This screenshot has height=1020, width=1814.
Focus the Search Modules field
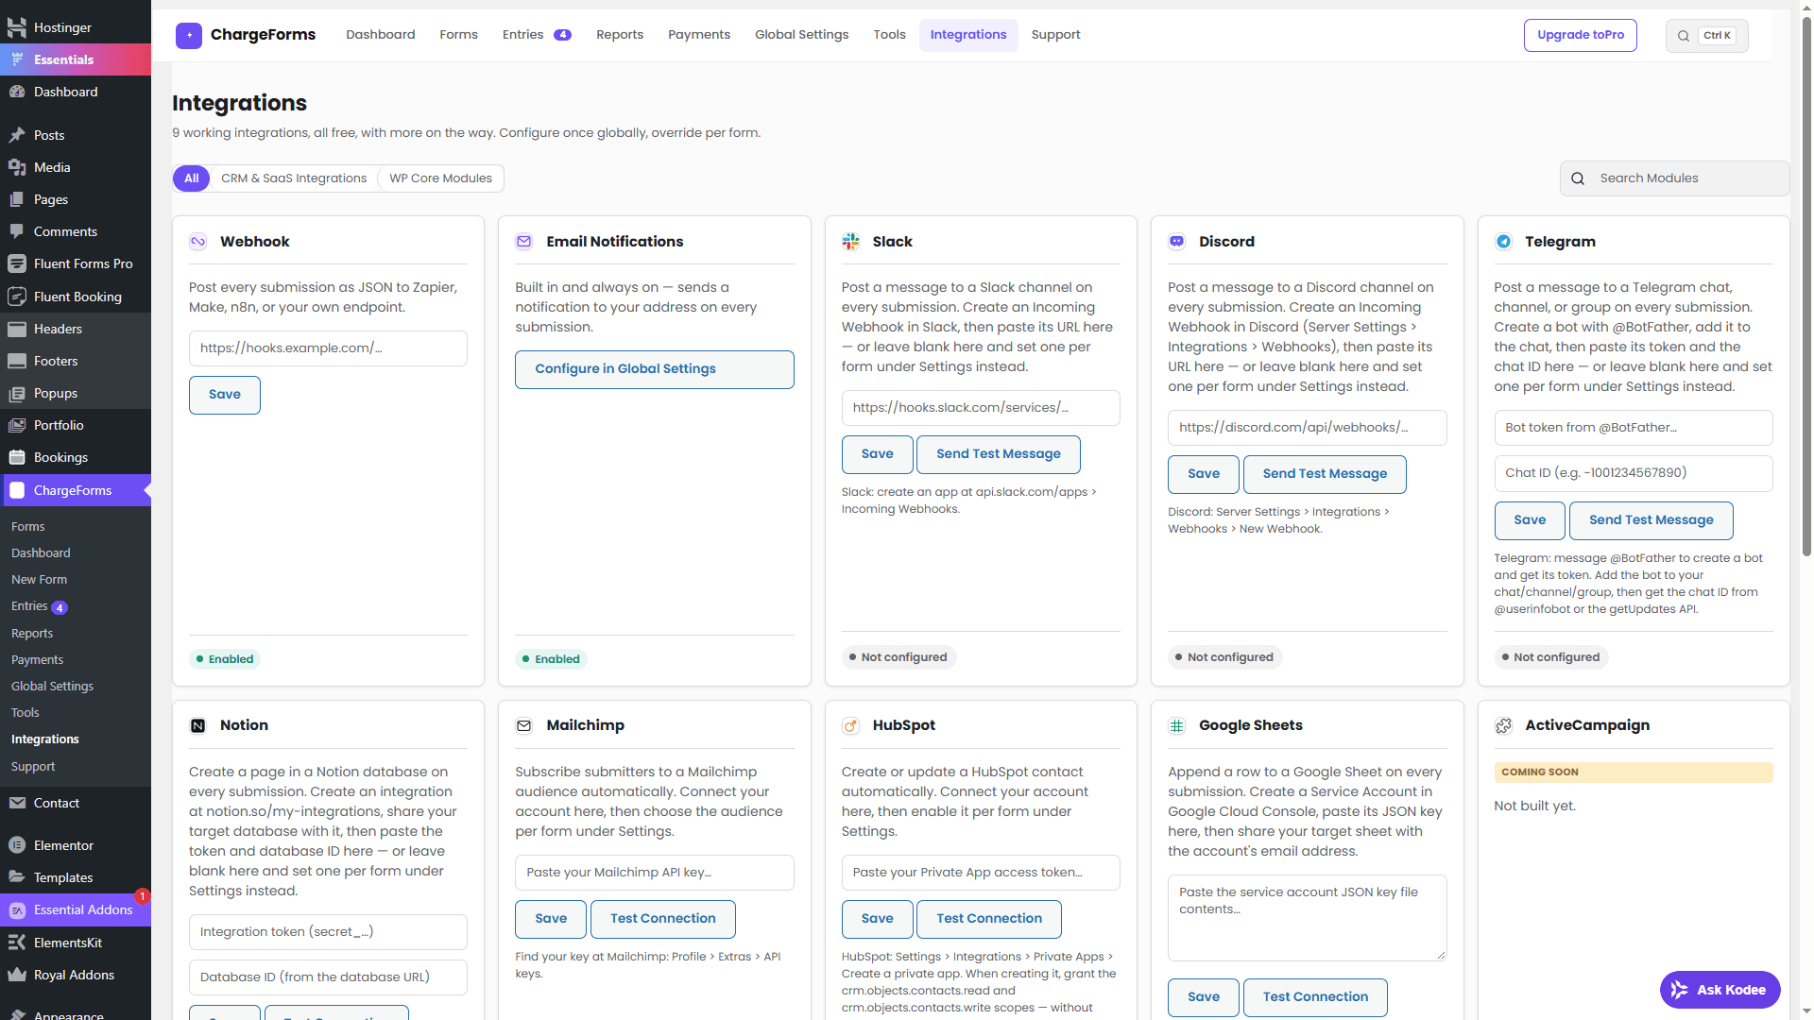coord(1674,178)
